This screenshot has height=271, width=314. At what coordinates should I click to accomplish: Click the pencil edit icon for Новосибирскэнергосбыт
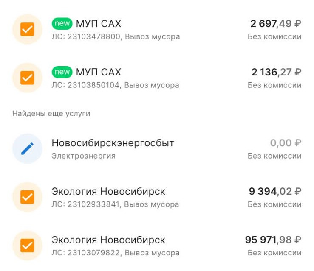coord(27,148)
